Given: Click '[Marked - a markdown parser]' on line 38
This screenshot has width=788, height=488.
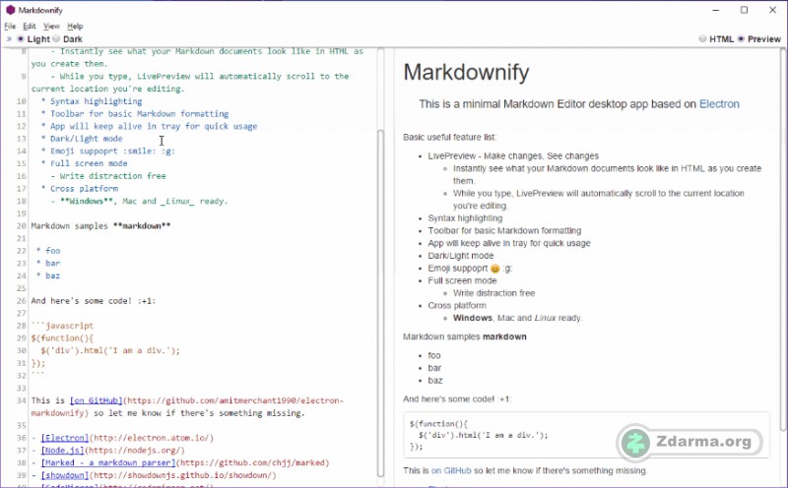Looking at the screenshot, I should coord(108,462).
